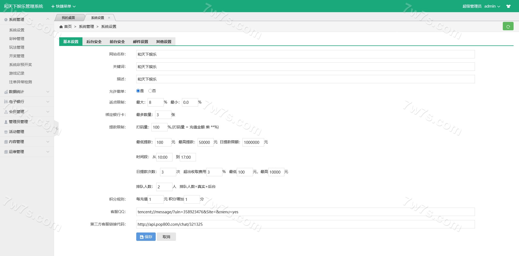Click the shirt skin icon in header

click(508, 6)
